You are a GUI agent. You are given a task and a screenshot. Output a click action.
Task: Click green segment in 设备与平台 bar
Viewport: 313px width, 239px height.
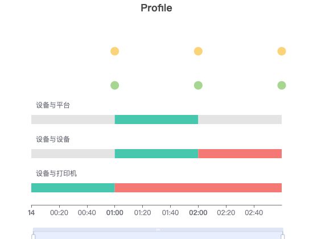coord(156,119)
